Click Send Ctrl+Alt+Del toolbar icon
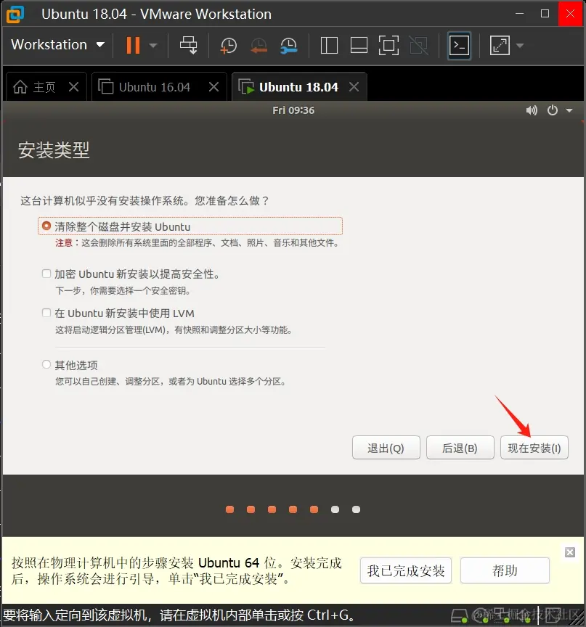This screenshot has height=627, width=586. point(188,45)
